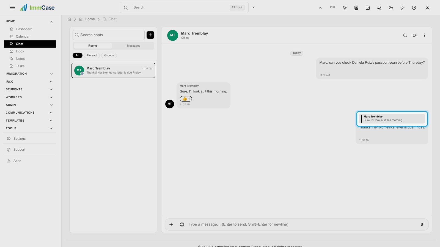Open the tasks checkmark icon in top bar
This screenshot has width=440, height=247.
[368, 8]
